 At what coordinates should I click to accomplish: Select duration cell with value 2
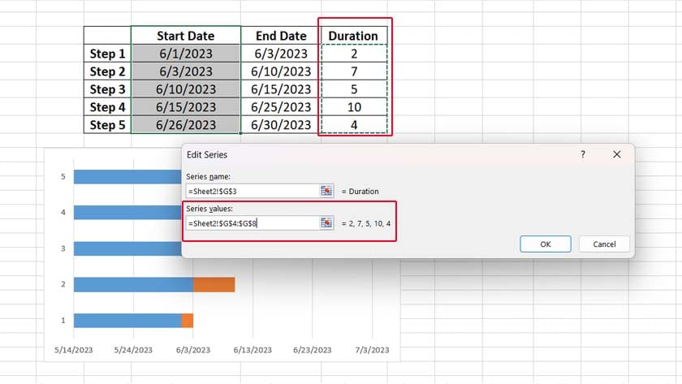(354, 54)
